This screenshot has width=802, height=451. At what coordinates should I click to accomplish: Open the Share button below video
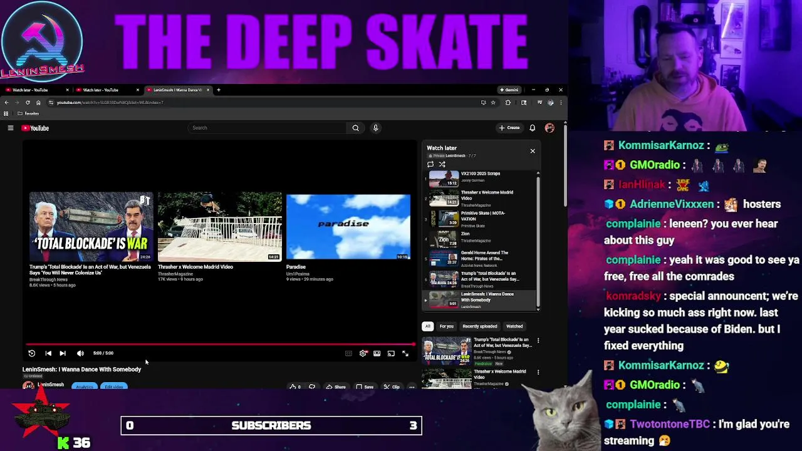click(x=336, y=386)
